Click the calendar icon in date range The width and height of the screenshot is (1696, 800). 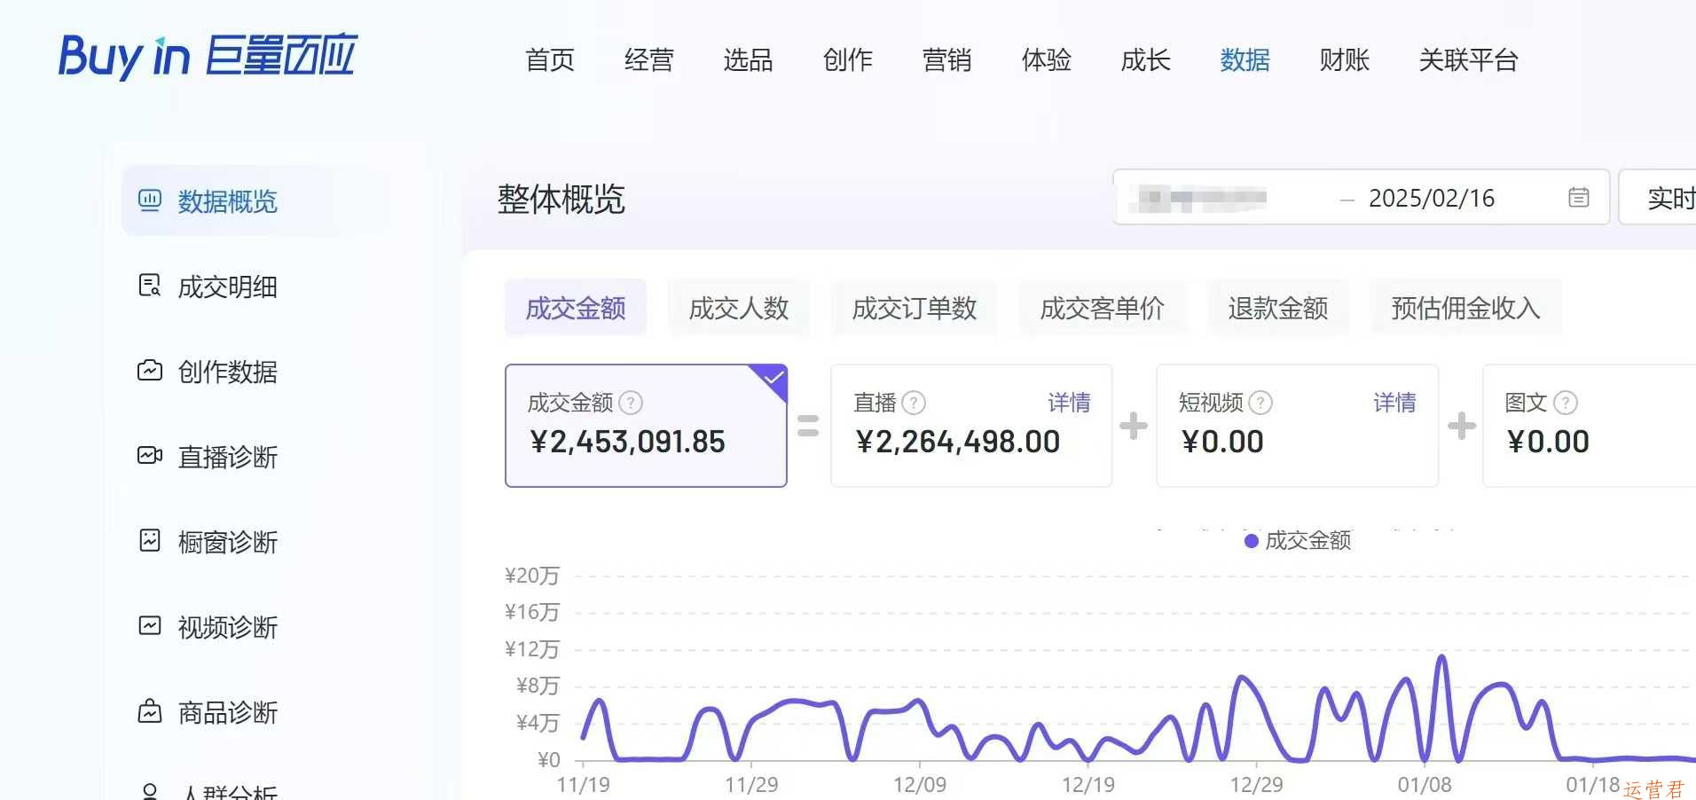(1579, 198)
